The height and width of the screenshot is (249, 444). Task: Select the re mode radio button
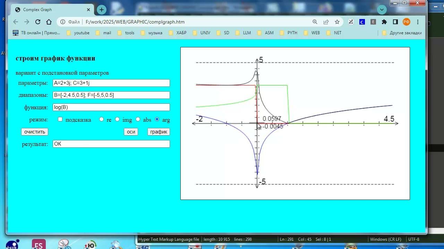point(101,119)
